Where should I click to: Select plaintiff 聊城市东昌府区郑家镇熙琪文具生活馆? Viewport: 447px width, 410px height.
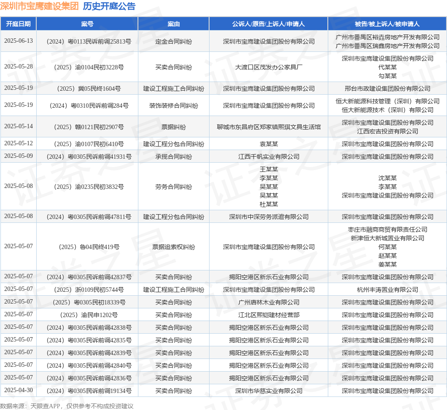coord(268,127)
